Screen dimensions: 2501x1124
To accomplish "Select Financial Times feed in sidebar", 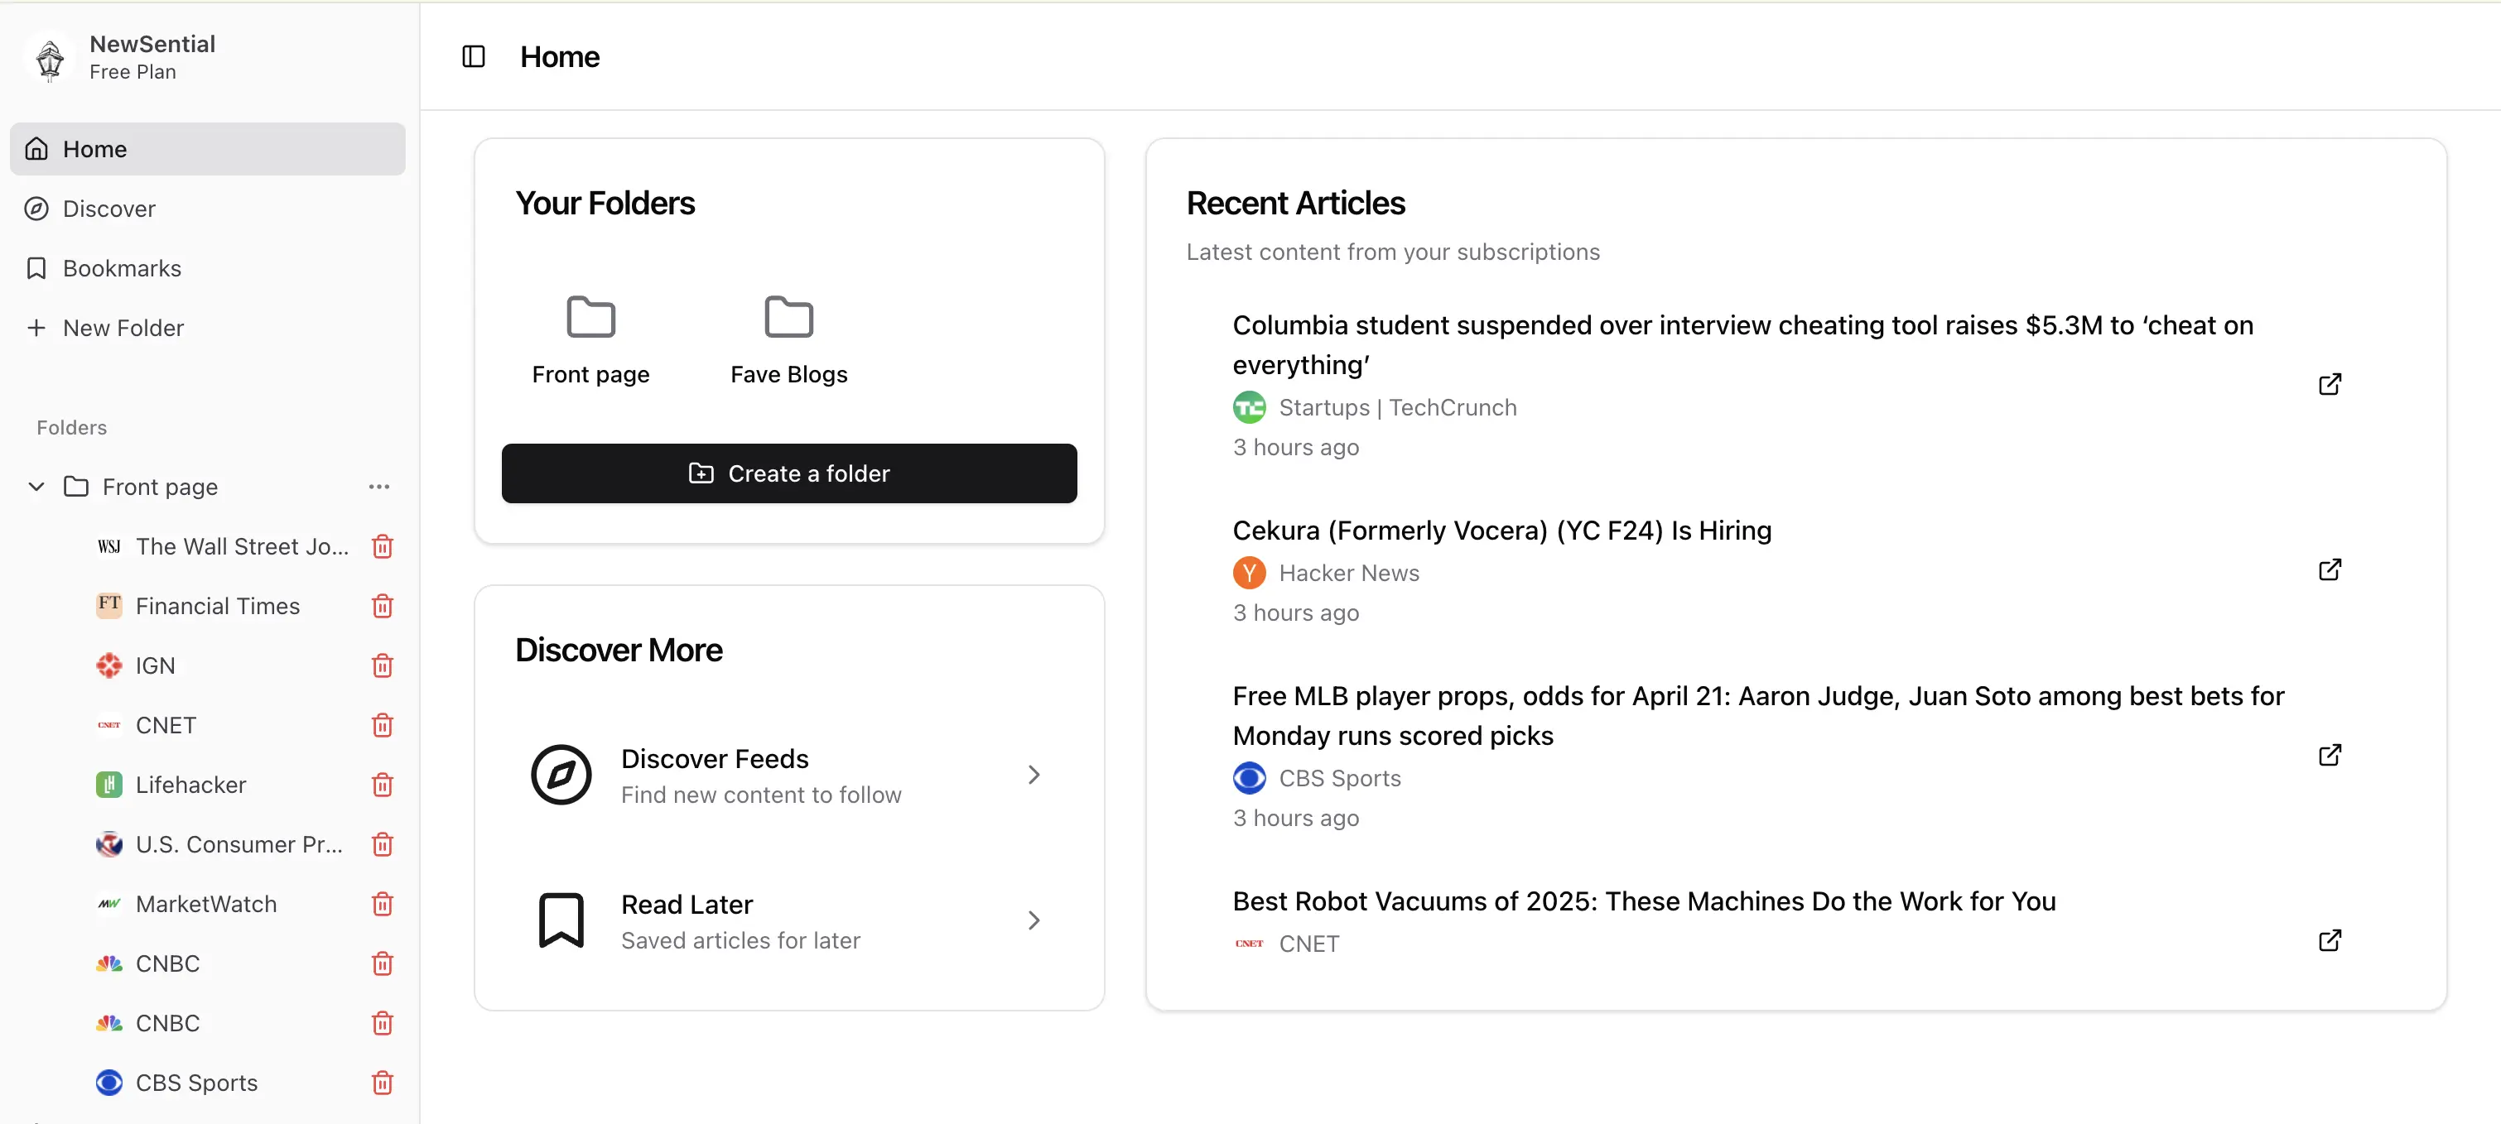I will tap(218, 606).
